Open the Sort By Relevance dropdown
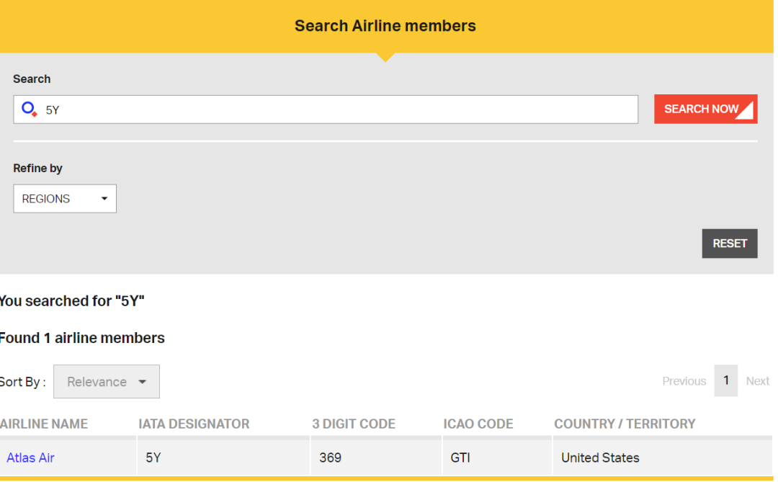This screenshot has height=482, width=778. coord(106,382)
